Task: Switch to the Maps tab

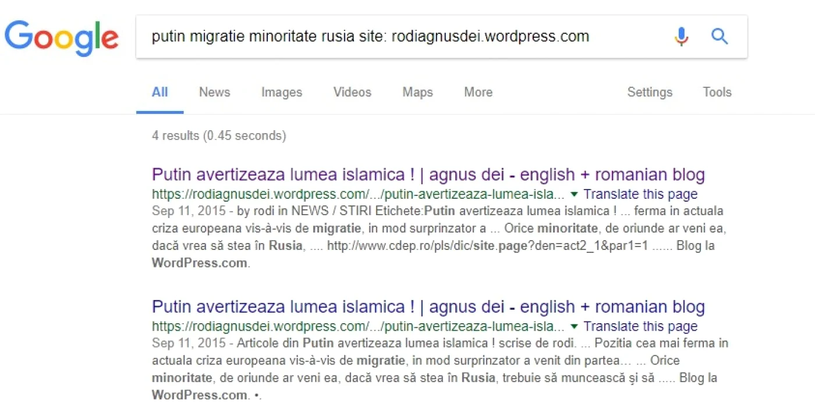Action: pos(417,92)
